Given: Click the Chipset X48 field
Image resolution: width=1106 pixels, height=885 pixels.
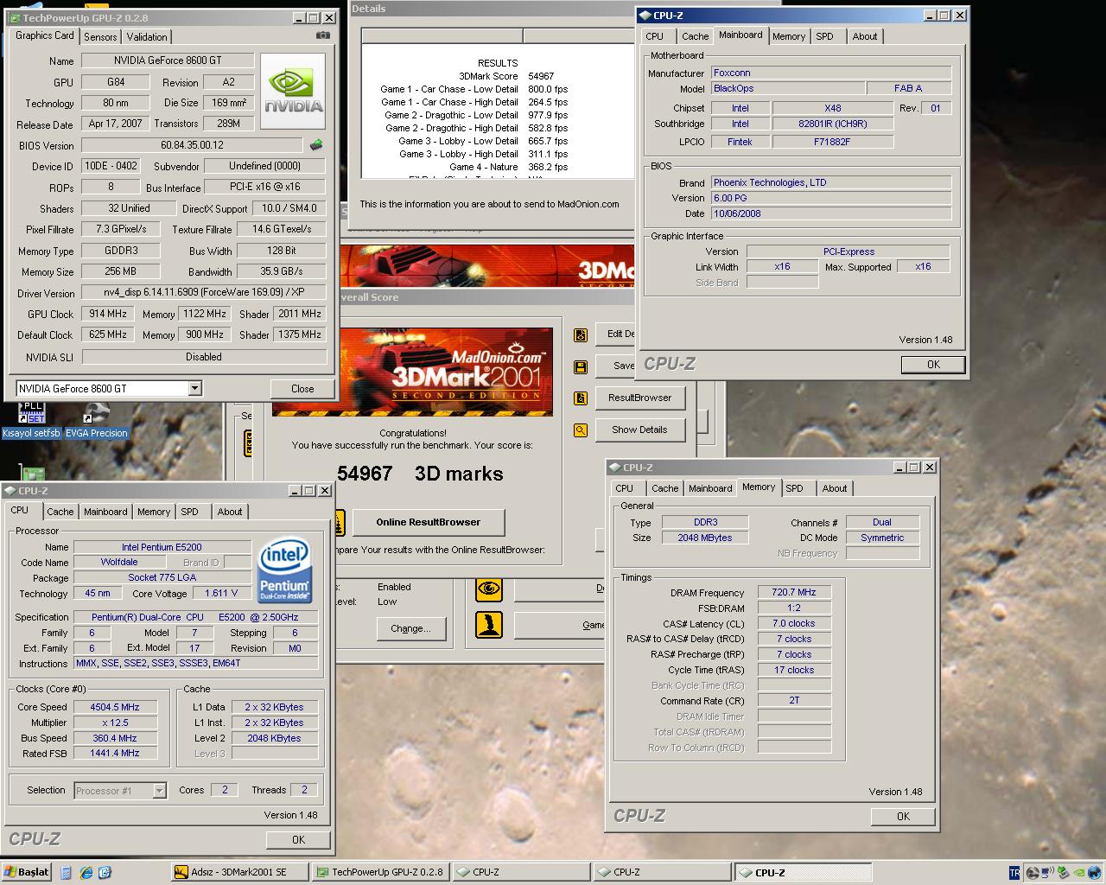Looking at the screenshot, I should coord(832,108).
